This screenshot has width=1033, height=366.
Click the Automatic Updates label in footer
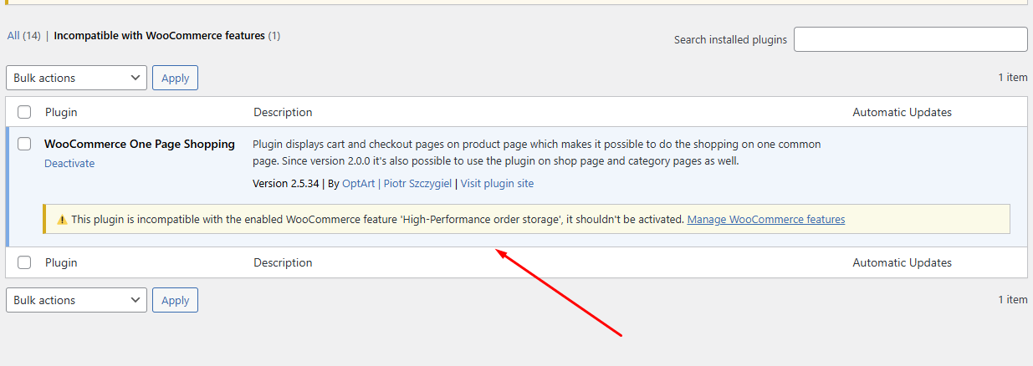coord(902,262)
